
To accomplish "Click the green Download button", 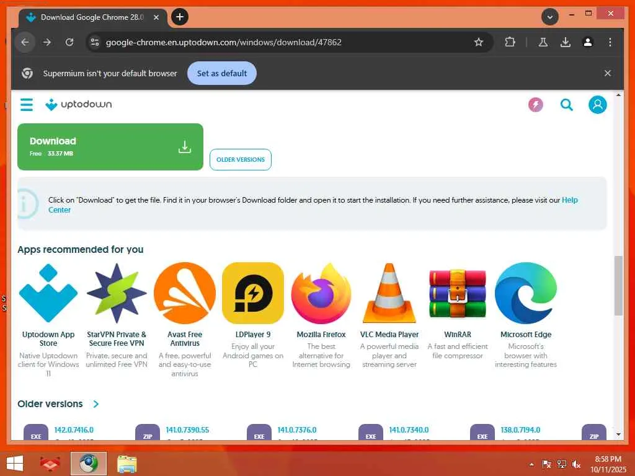I will (x=110, y=147).
